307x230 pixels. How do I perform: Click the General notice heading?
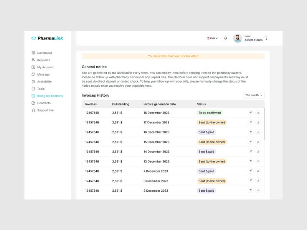point(94,67)
